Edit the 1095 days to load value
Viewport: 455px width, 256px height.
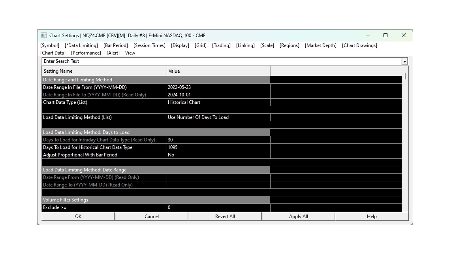click(x=218, y=147)
